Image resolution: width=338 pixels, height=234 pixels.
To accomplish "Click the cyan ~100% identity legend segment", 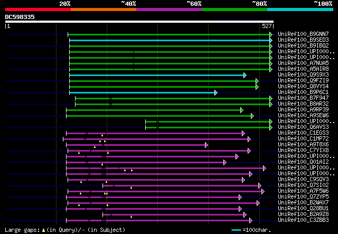I will [x=301, y=10].
